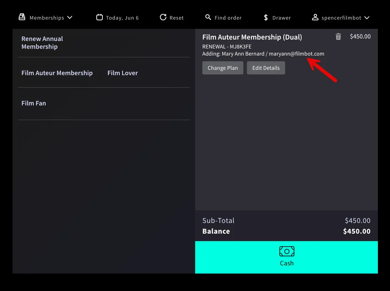Click the user profile icon
This screenshot has width=390, height=291.
tap(315, 17)
